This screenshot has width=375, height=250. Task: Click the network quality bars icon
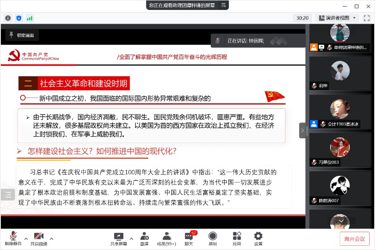click(x=30, y=18)
